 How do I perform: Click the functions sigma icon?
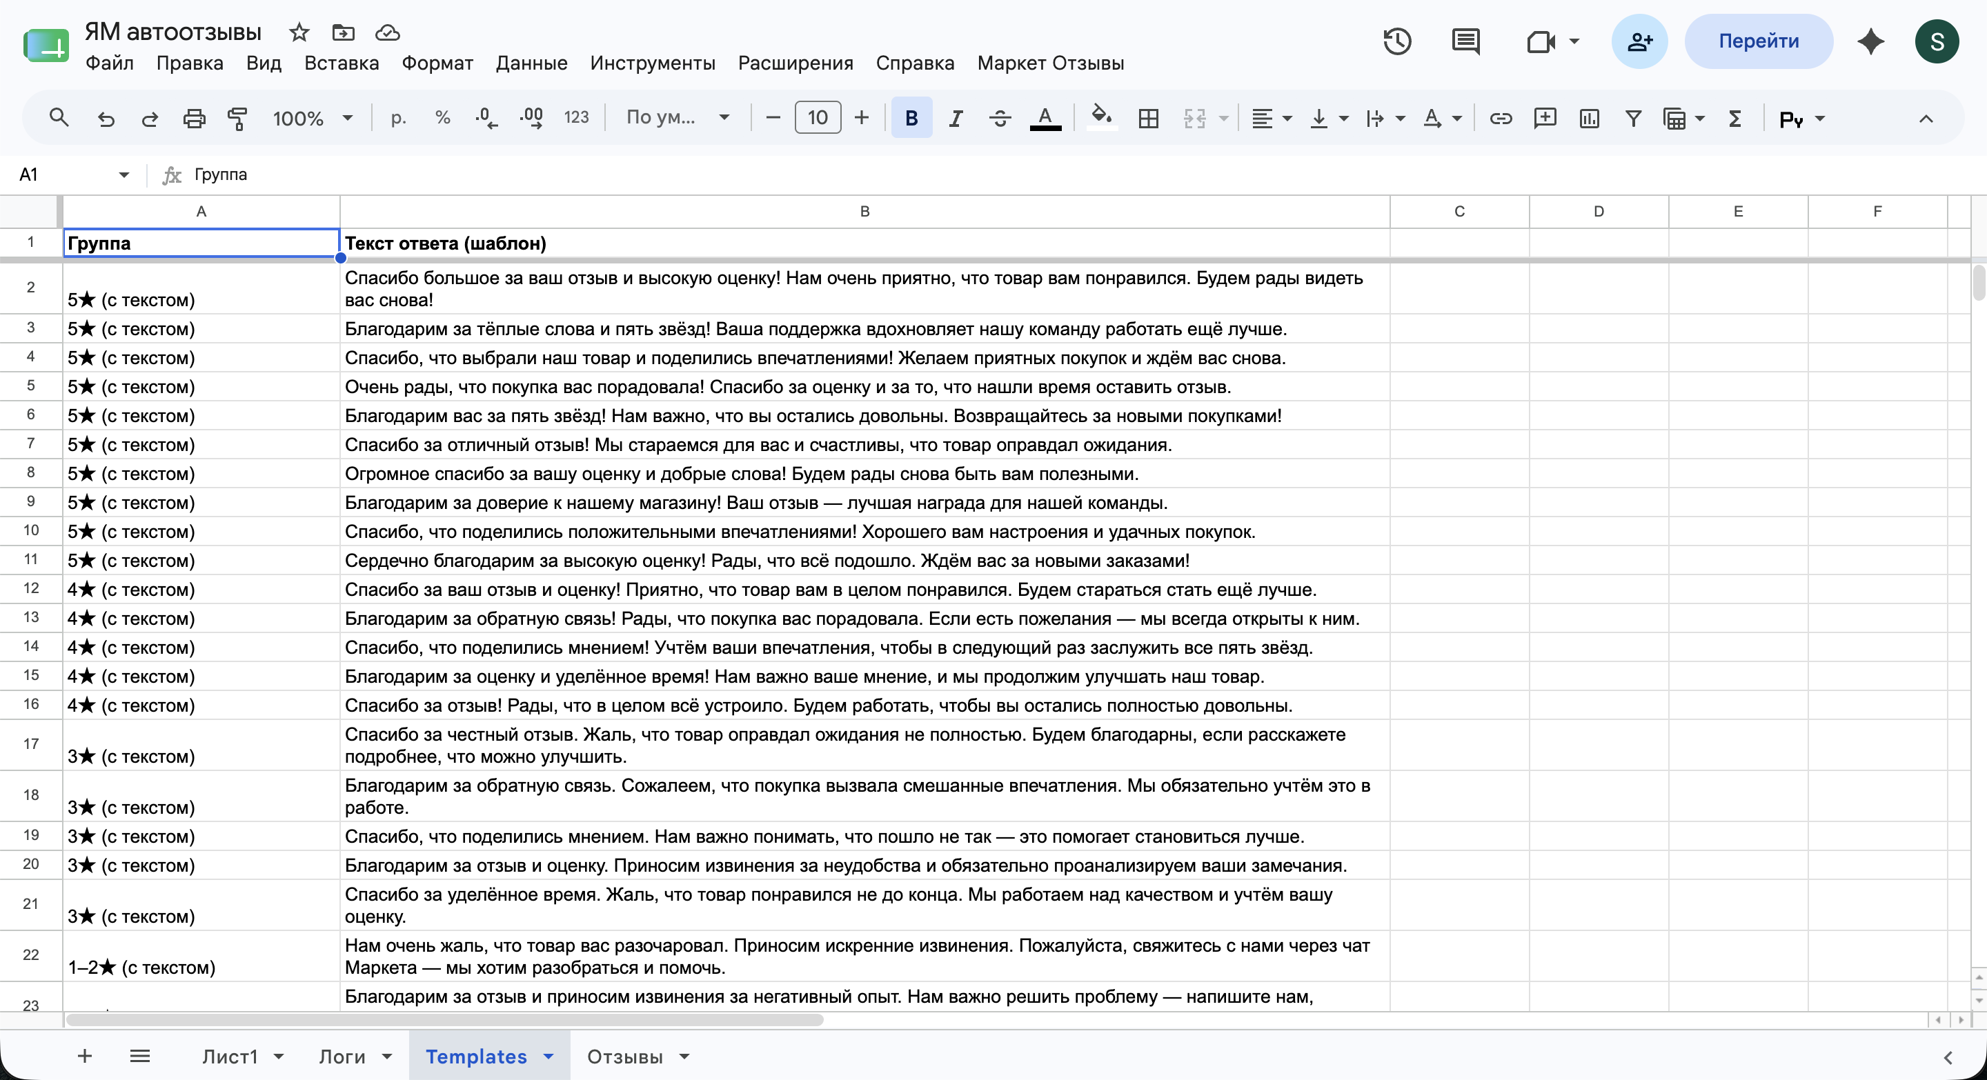click(x=1734, y=118)
